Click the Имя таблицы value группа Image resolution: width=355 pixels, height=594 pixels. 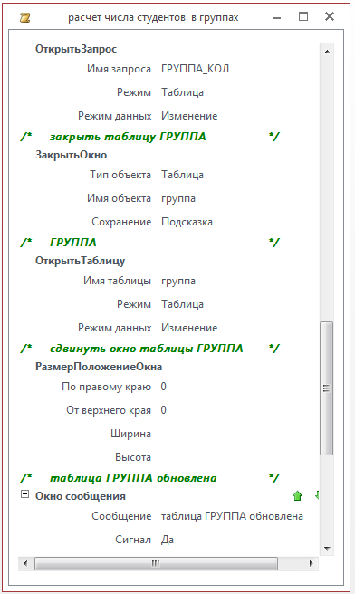pyautogui.click(x=178, y=281)
